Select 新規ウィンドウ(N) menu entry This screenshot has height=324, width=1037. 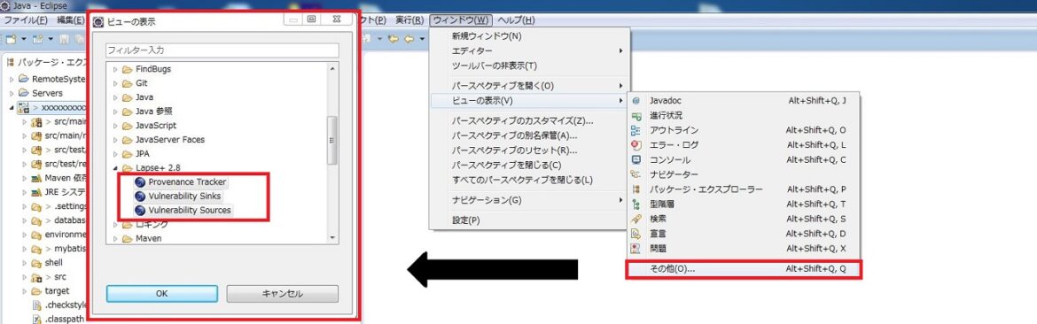[x=530, y=36]
